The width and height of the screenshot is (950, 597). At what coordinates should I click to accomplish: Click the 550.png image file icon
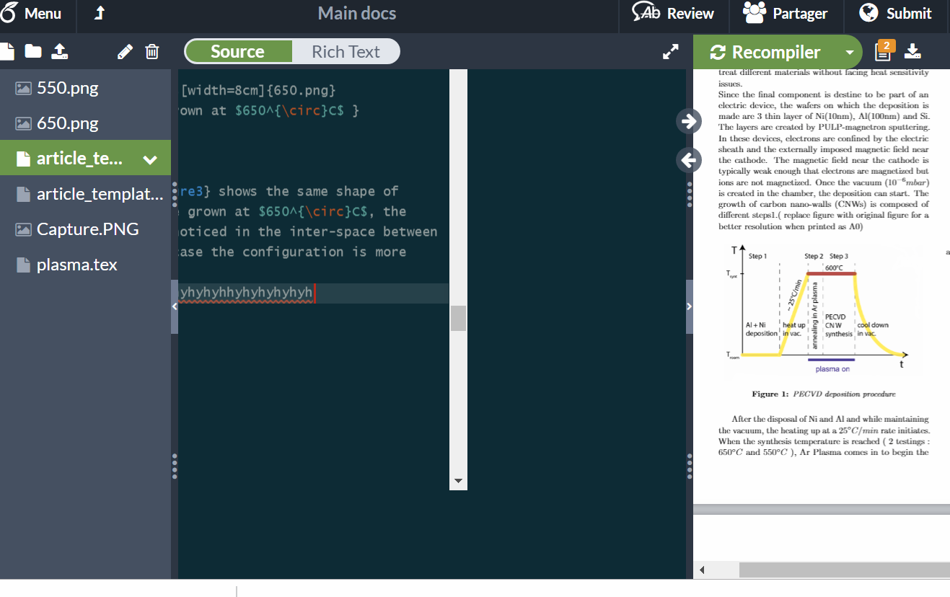[23, 89]
